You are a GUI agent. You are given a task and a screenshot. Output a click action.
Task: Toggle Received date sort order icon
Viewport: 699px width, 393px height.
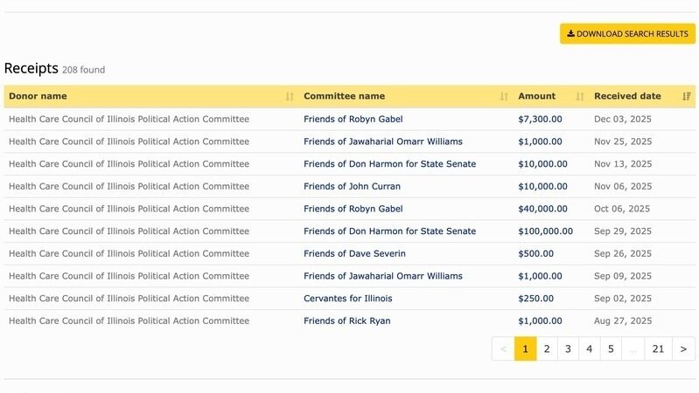click(x=687, y=96)
